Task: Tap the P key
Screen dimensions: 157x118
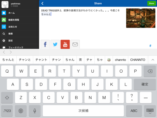Action: pyautogui.click(x=135, y=71)
